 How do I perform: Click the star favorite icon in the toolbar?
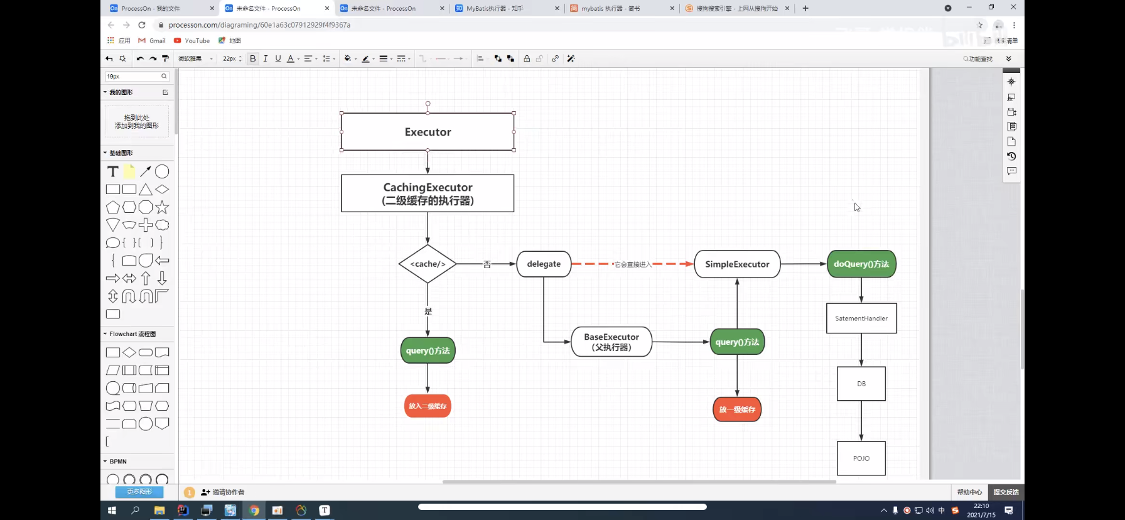pos(122,58)
